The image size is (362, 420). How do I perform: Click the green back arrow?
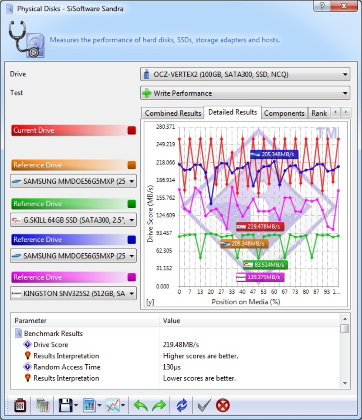point(141,405)
